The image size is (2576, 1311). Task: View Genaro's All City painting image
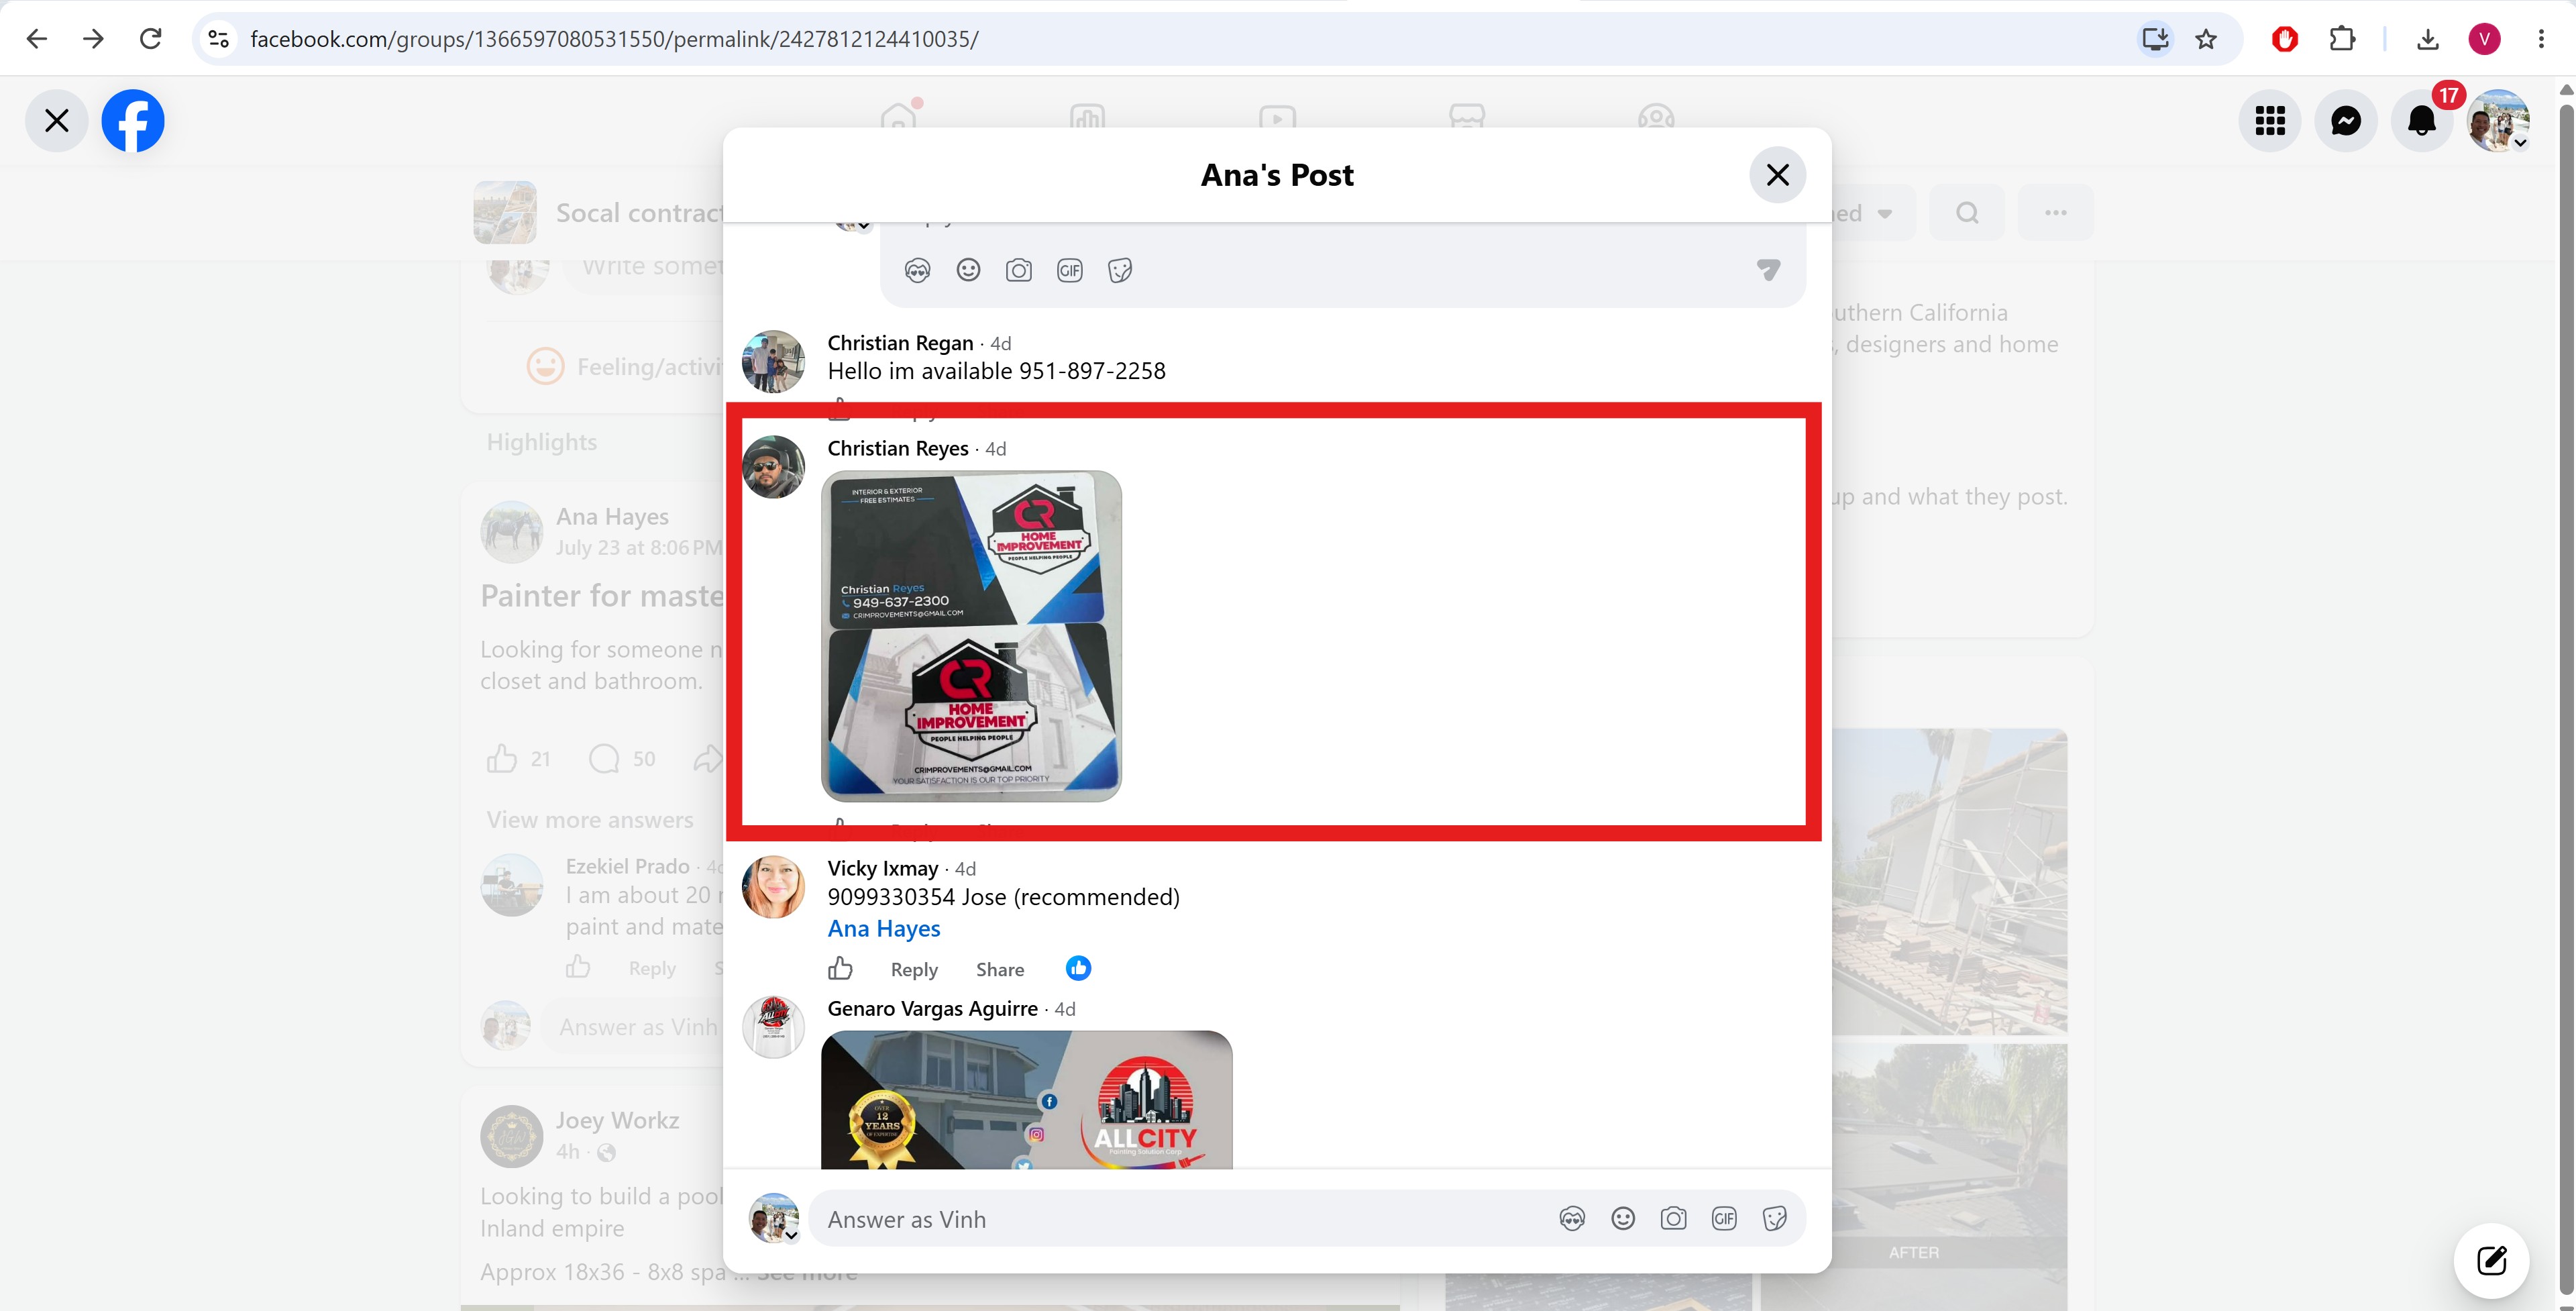coord(1027,1100)
